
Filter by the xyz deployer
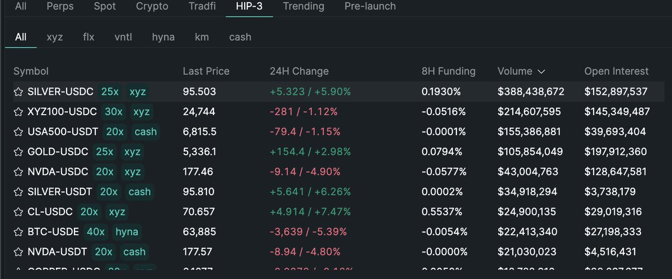tap(54, 37)
